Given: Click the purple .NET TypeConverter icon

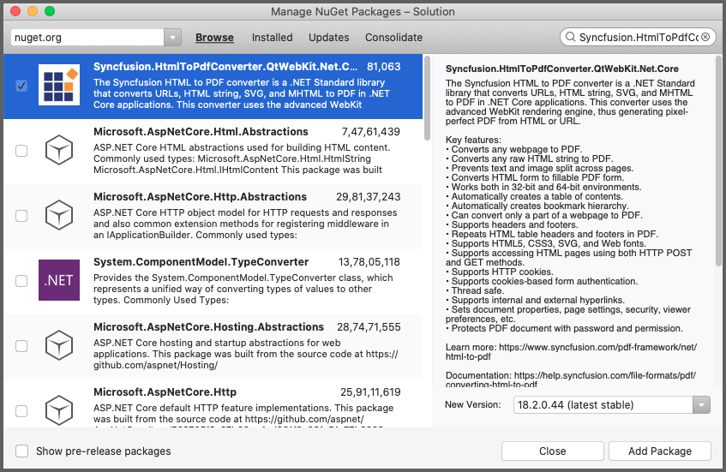Looking at the screenshot, I should coord(59,280).
